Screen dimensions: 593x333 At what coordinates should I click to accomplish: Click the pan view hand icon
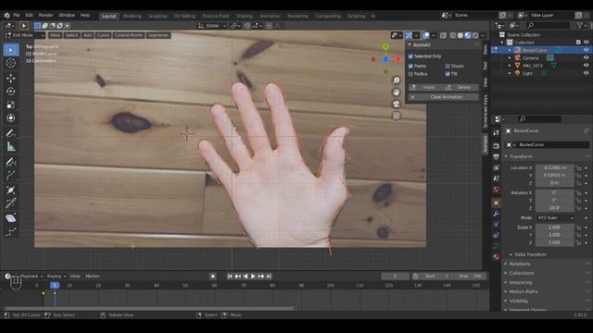[396, 92]
